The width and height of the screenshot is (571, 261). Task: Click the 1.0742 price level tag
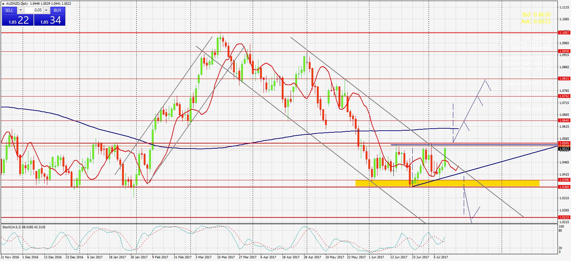[x=564, y=96]
